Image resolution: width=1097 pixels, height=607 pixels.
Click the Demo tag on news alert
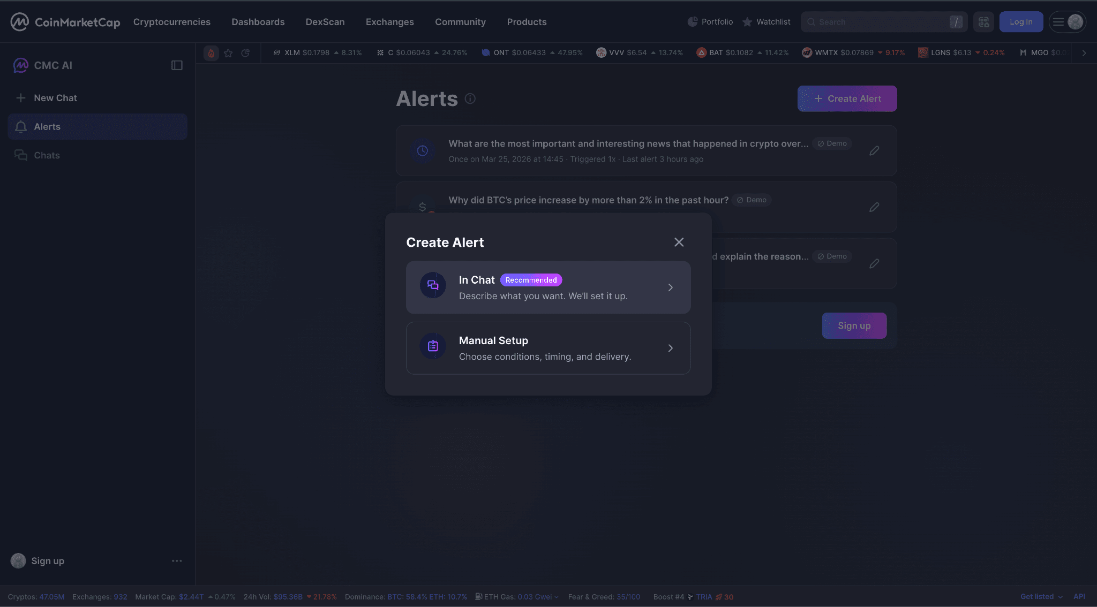(x=832, y=143)
